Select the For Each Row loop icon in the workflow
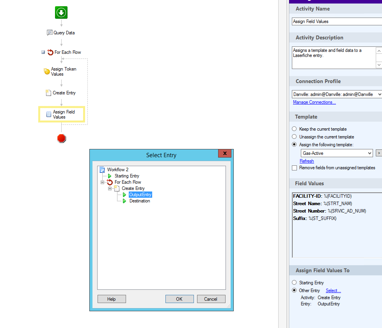 (50, 52)
